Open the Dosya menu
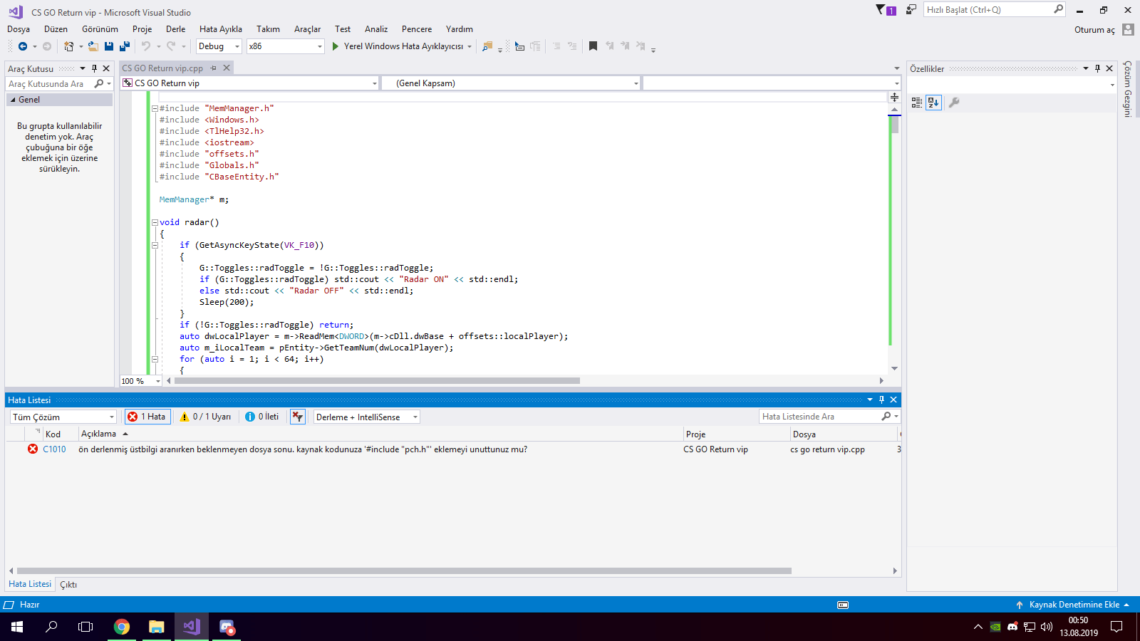The height and width of the screenshot is (641, 1140). (x=19, y=29)
